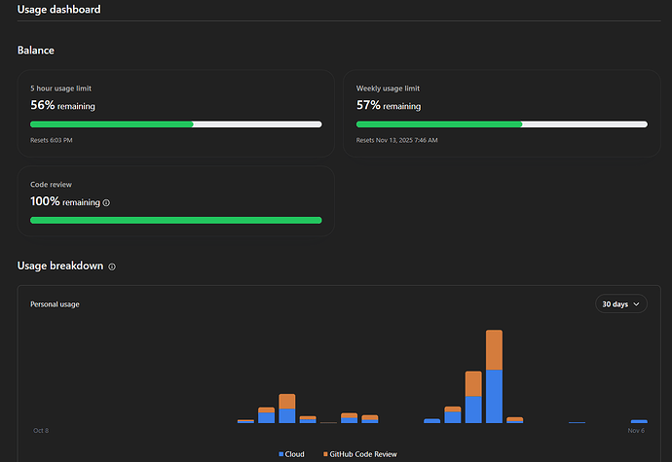Open the 30 days range dropdown
This screenshot has height=462, width=672.
pos(621,304)
